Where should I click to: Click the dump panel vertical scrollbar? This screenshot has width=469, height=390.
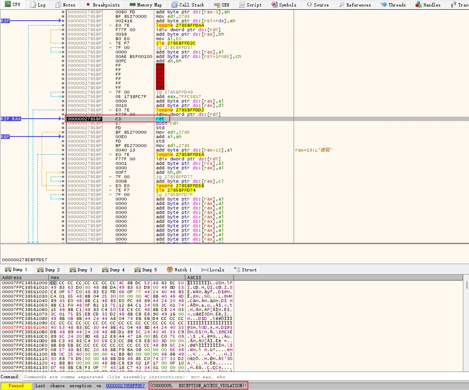467,324
